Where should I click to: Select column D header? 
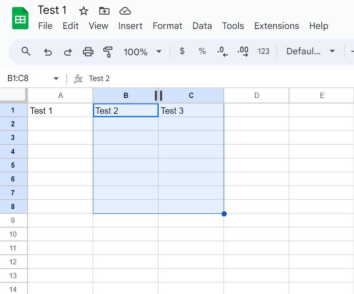click(256, 96)
